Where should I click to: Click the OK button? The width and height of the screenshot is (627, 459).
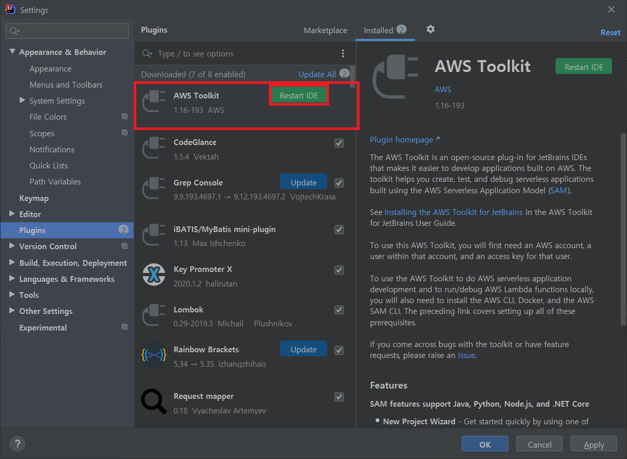point(485,444)
